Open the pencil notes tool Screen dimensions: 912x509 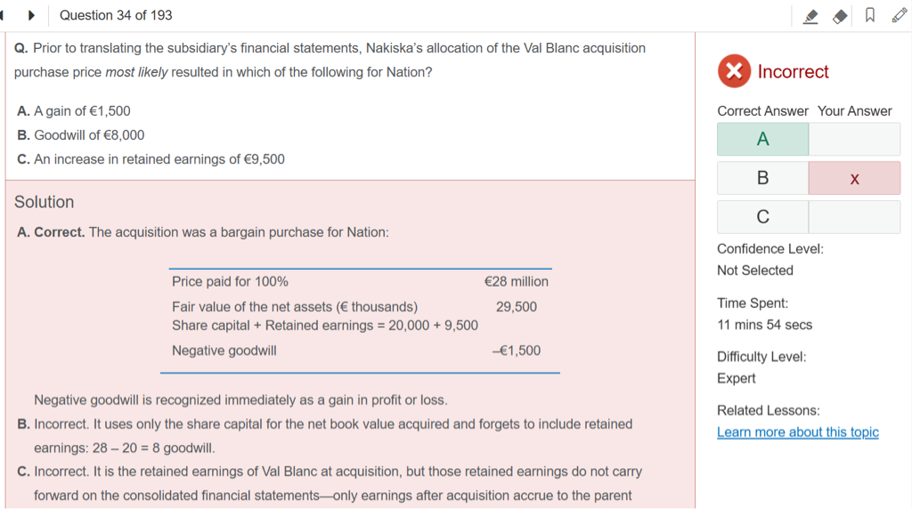tap(899, 16)
